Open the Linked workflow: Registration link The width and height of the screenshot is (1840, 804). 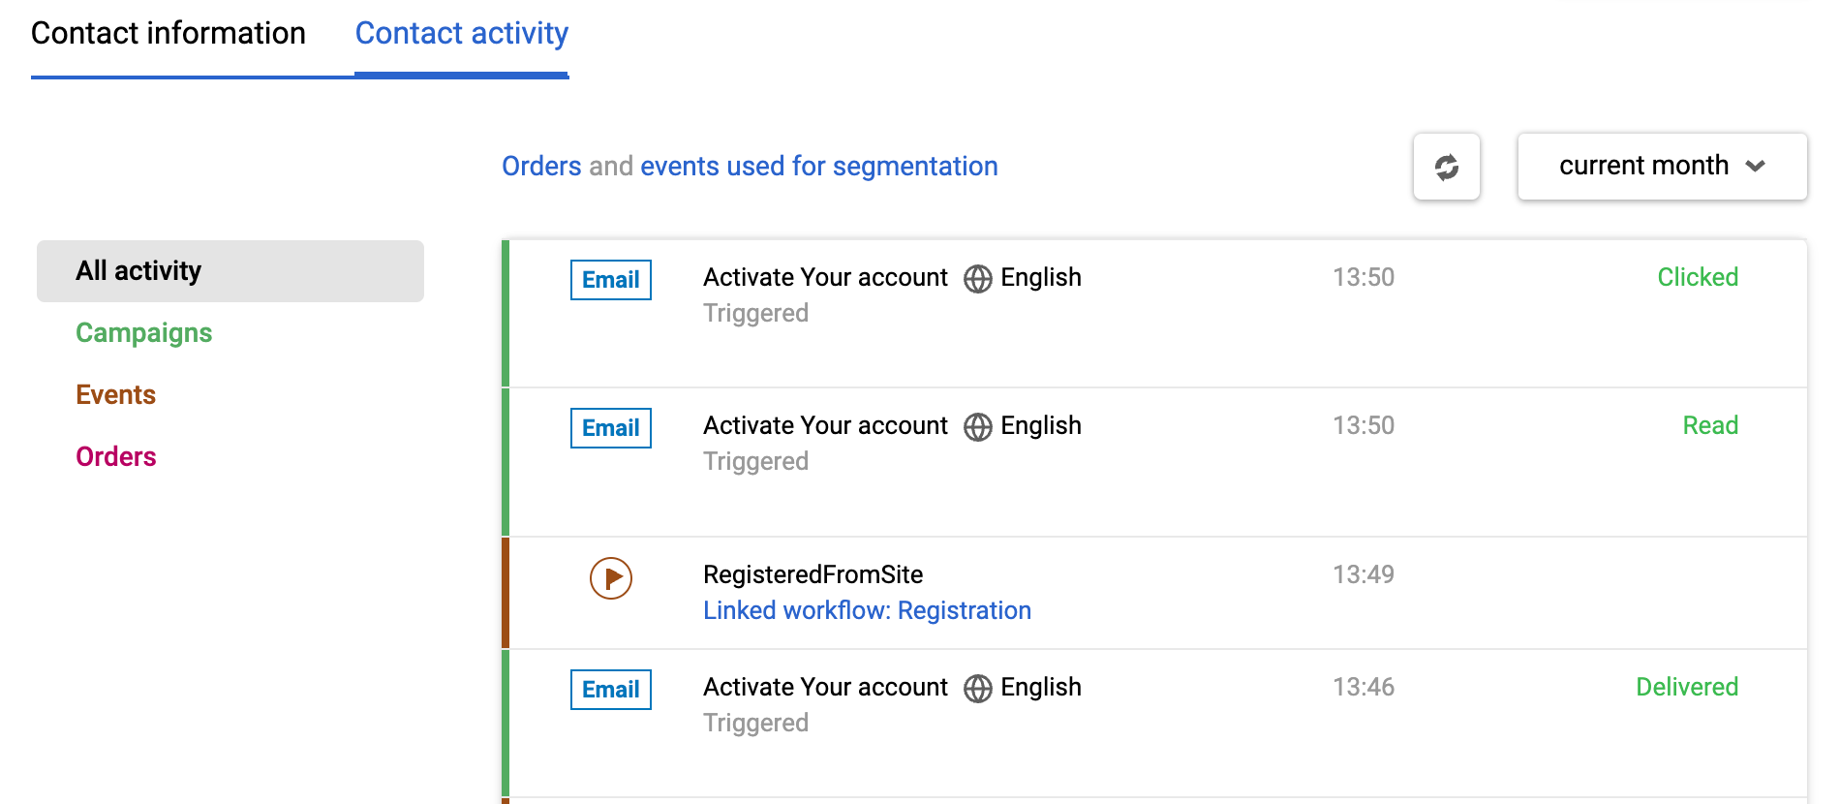[x=867, y=611]
